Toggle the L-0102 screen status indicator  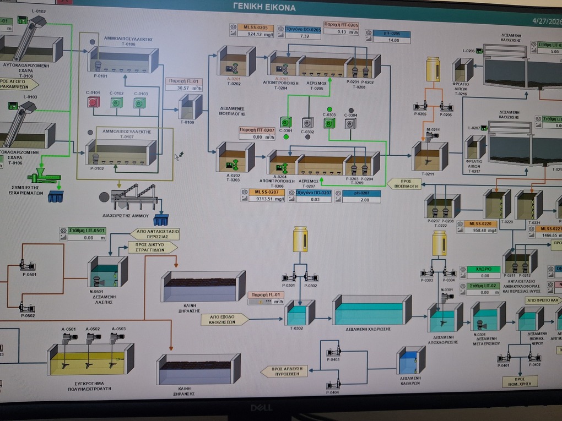tap(22, 20)
